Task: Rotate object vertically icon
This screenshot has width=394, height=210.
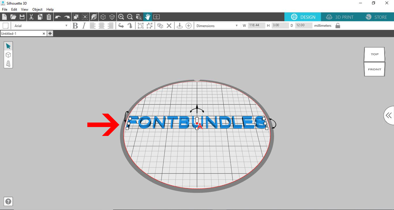Action: click(x=130, y=26)
